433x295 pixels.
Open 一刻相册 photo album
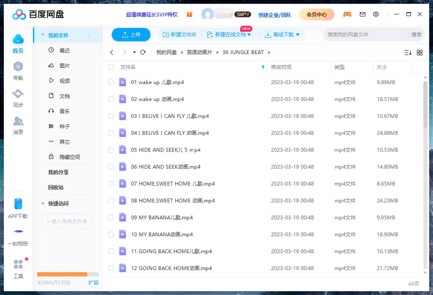point(18,237)
